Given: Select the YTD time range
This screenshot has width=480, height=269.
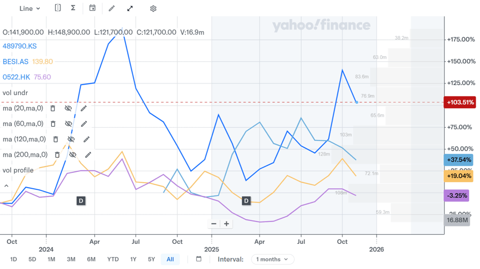Looking at the screenshot, I should click(113, 259).
